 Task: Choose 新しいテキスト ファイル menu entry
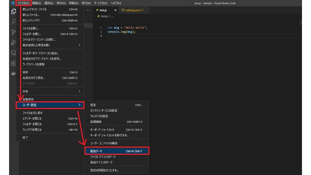click(x=50, y=9)
